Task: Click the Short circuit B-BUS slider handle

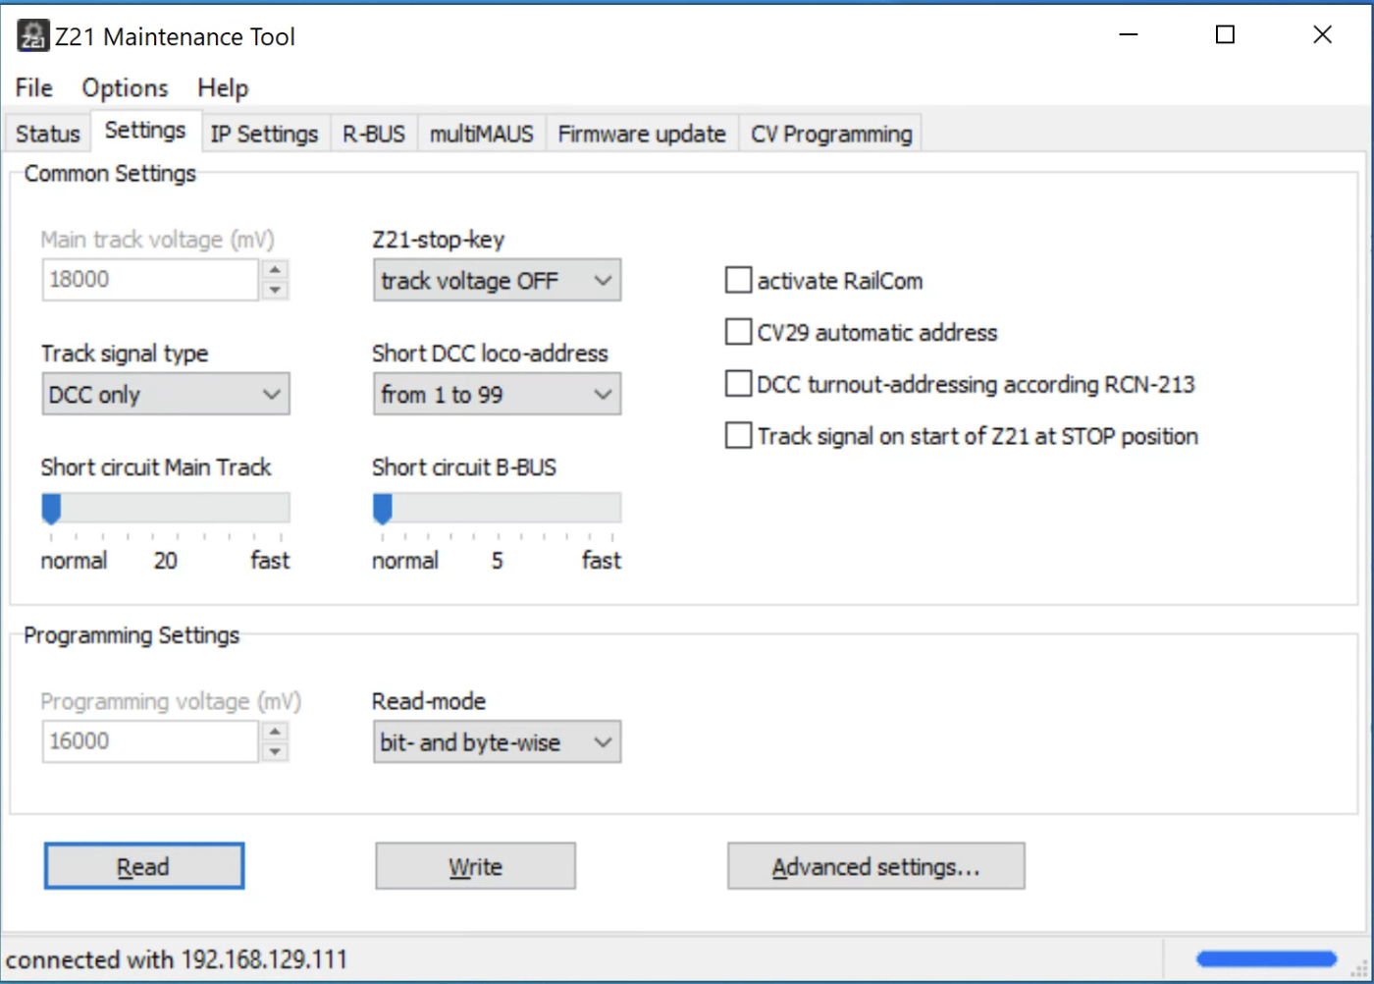Action: pos(383,509)
